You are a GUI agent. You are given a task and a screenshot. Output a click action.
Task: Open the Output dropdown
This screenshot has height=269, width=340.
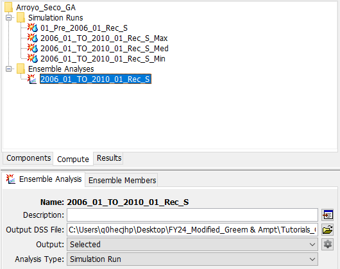[192, 244]
